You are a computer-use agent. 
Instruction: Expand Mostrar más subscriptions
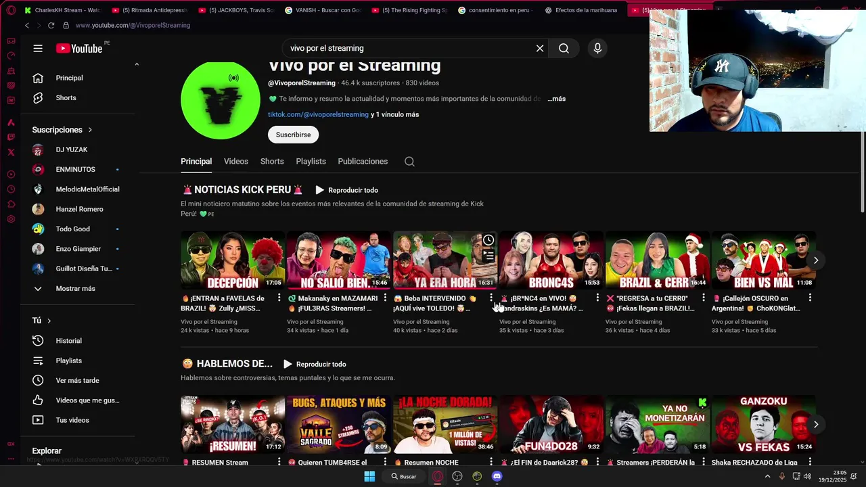78,289
